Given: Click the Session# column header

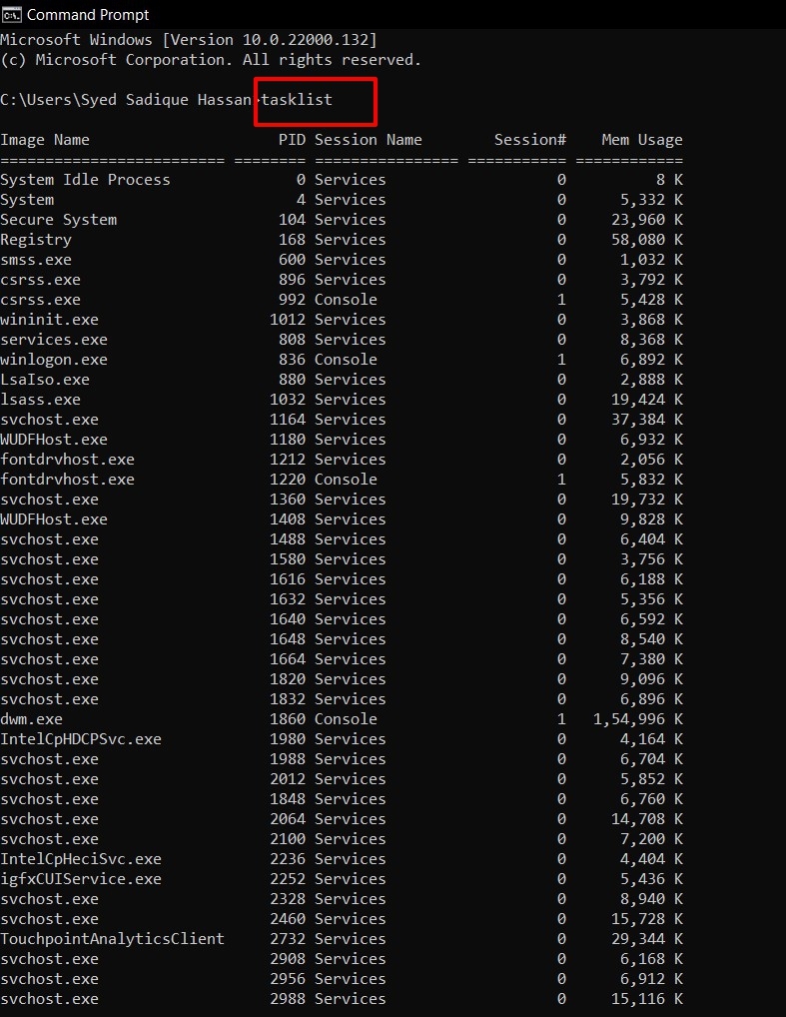Looking at the screenshot, I should (x=529, y=140).
